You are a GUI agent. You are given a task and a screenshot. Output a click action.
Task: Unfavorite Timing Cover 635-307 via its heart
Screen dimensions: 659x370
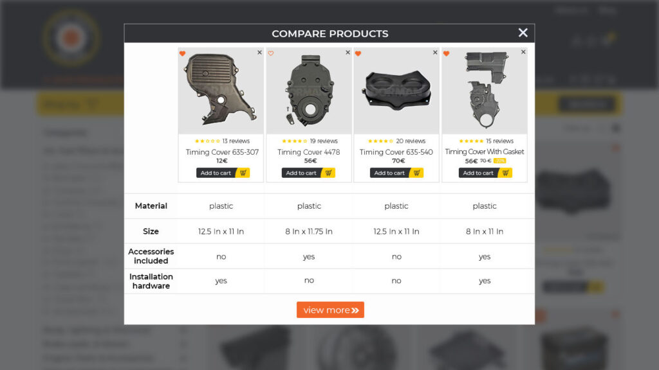(x=183, y=54)
